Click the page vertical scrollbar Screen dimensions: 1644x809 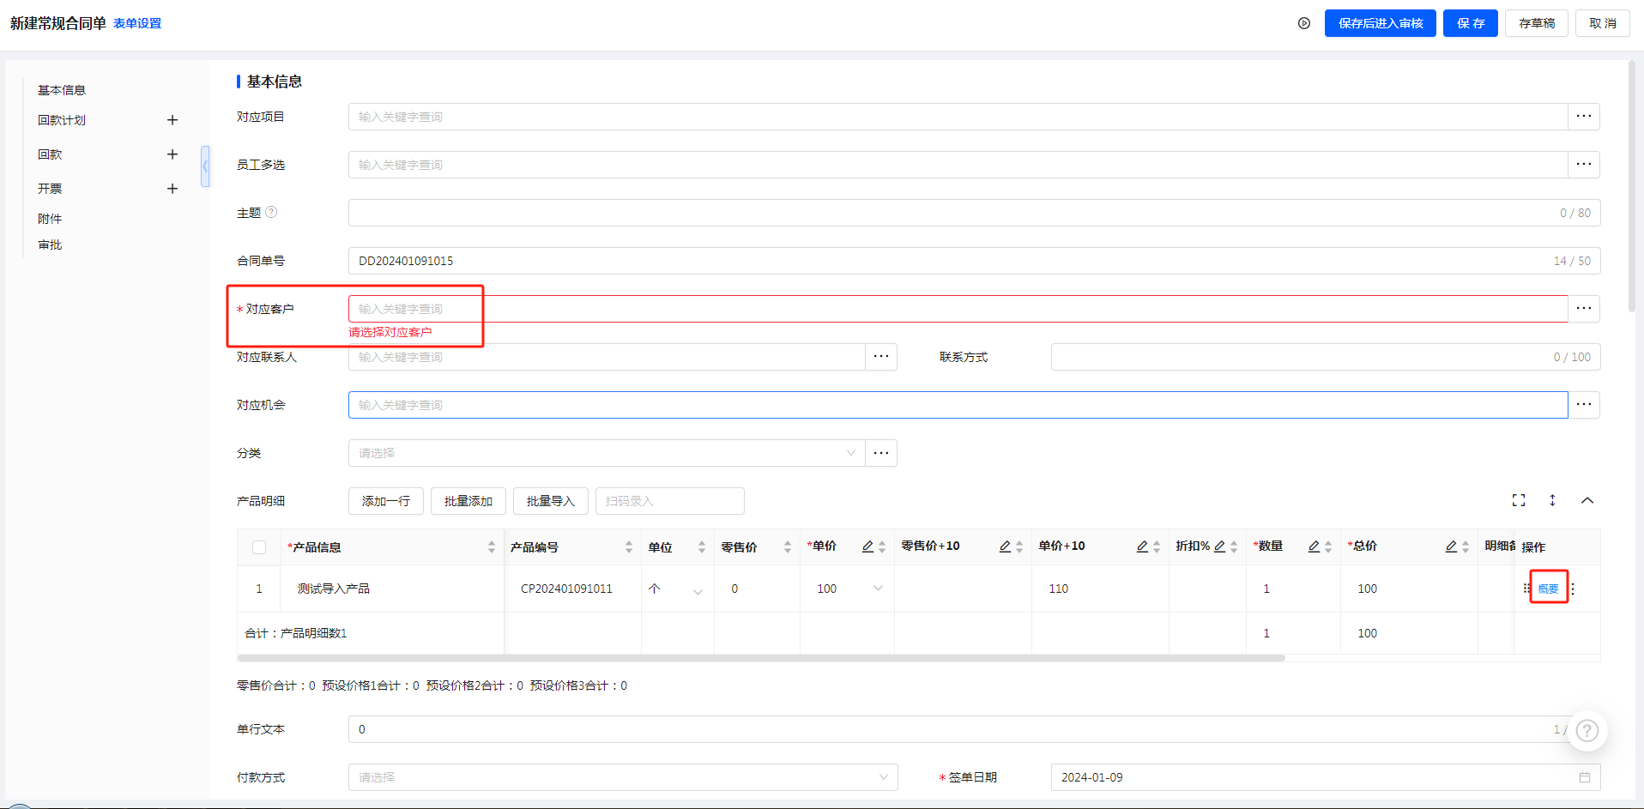point(1632,185)
